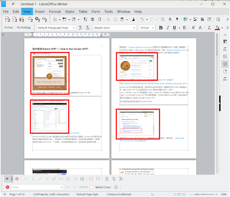Click the Find All button
Image resolution: width=230 pixels, height=197 pixels.
point(84,187)
